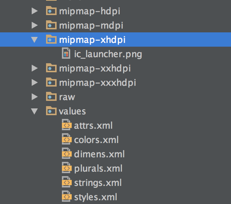This screenshot has height=204, width=231.
Task: Click the styles.xml file icon
Action: pos(67,196)
